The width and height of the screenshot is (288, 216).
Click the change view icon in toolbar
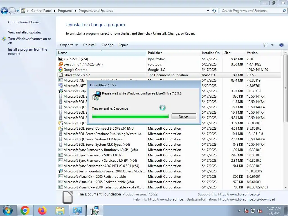(x=265, y=45)
